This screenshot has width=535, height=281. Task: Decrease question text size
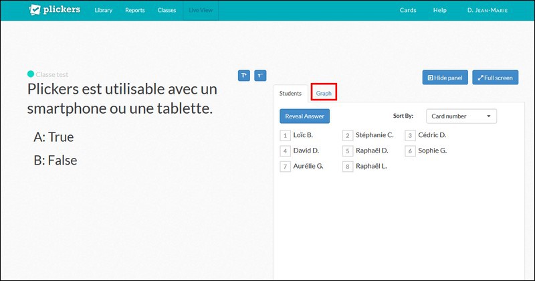point(260,76)
